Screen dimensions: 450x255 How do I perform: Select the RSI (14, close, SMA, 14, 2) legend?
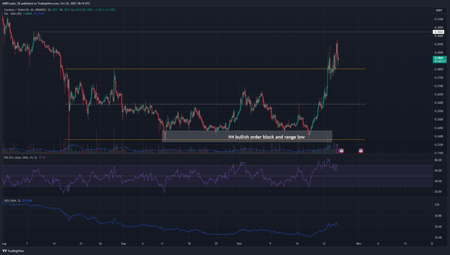tap(21, 158)
